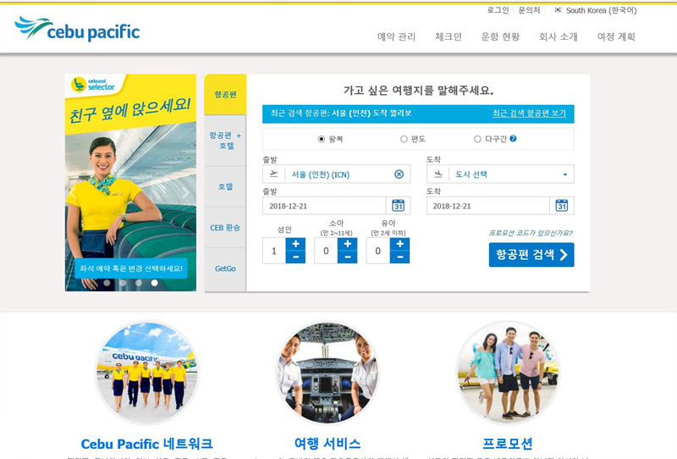Switch to the 호텔 tab
677x459 pixels.
[x=225, y=186]
